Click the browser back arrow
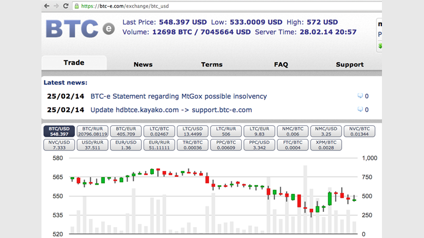Image resolution: width=424 pixels, height=238 pixels. [x=46, y=6]
